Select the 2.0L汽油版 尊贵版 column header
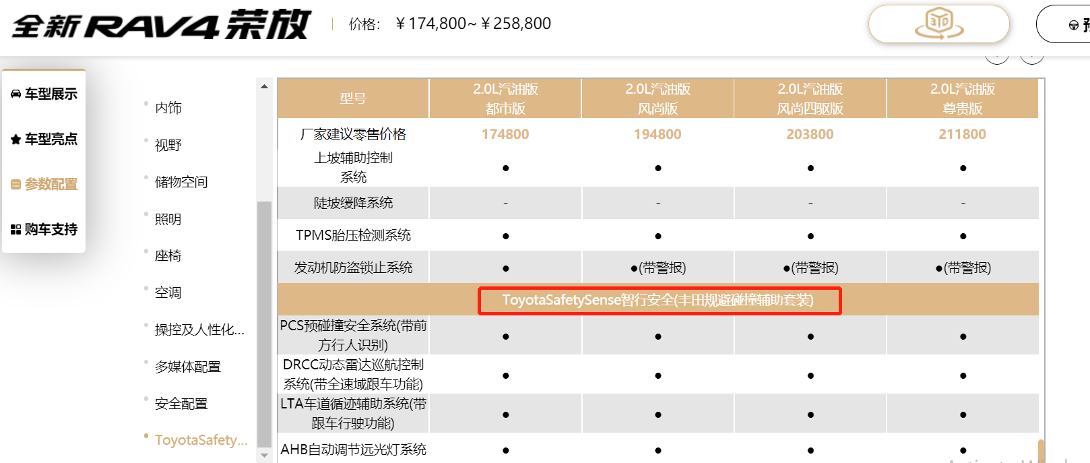 point(963,98)
